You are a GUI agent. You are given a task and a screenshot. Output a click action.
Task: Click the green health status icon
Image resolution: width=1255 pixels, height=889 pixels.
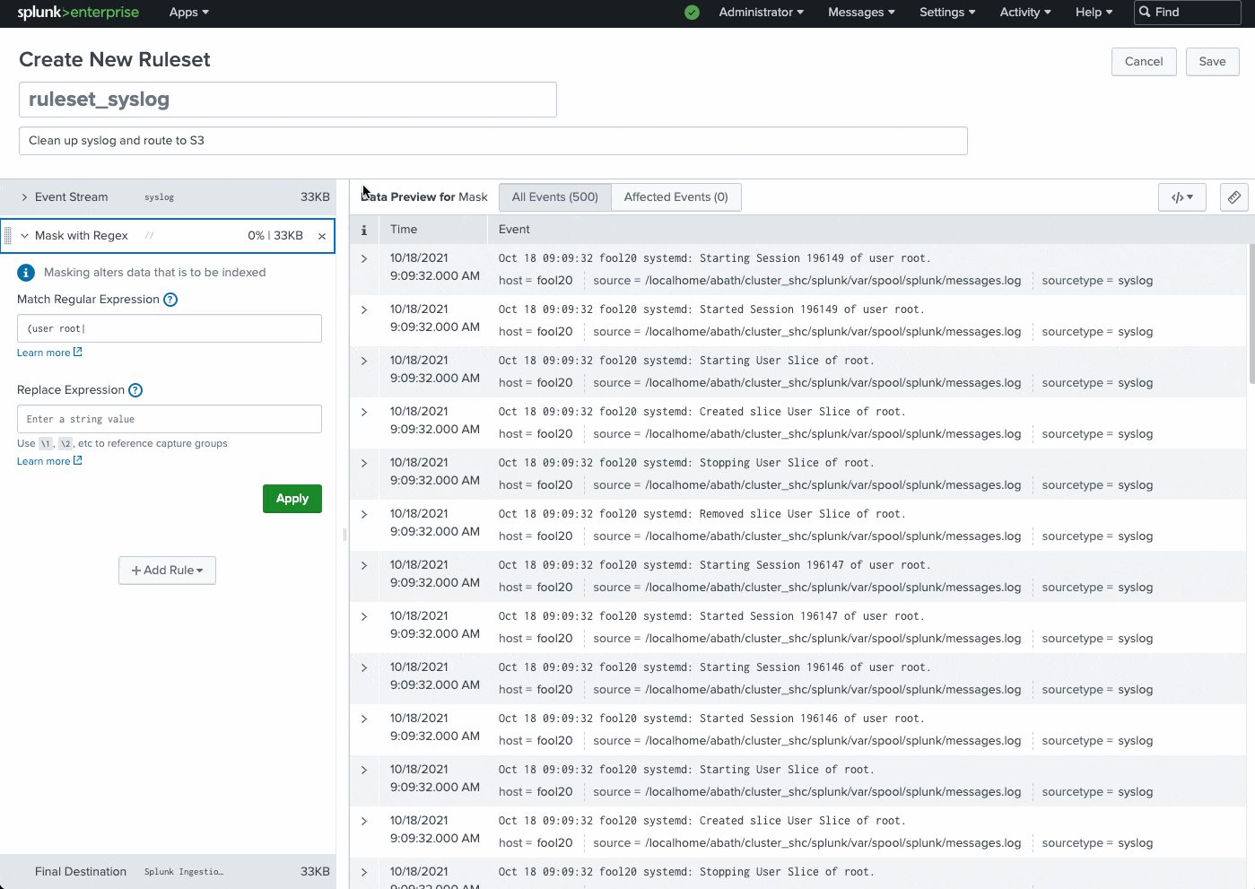(x=692, y=13)
